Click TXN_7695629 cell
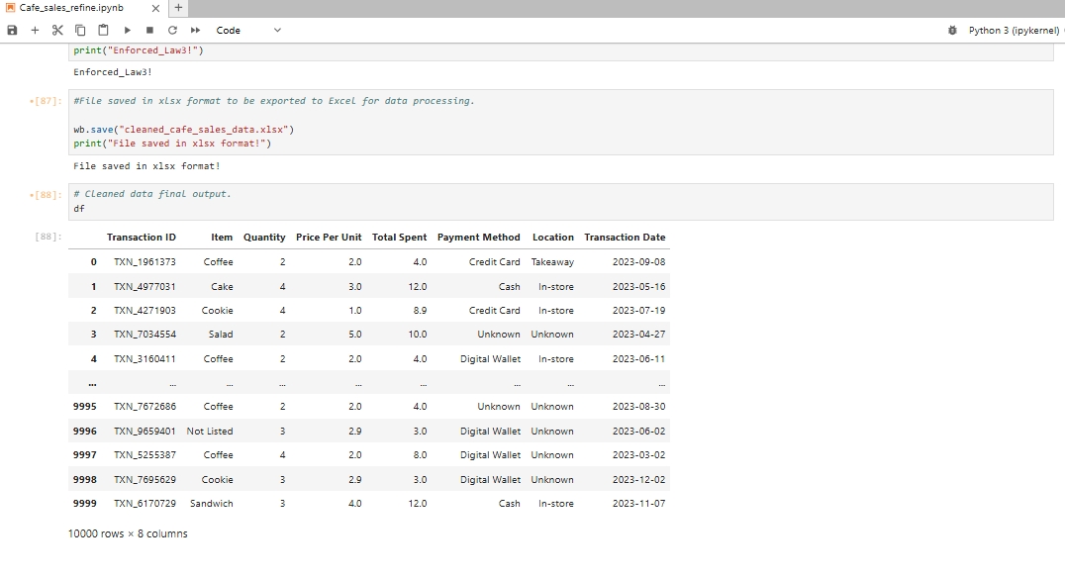 tap(145, 480)
